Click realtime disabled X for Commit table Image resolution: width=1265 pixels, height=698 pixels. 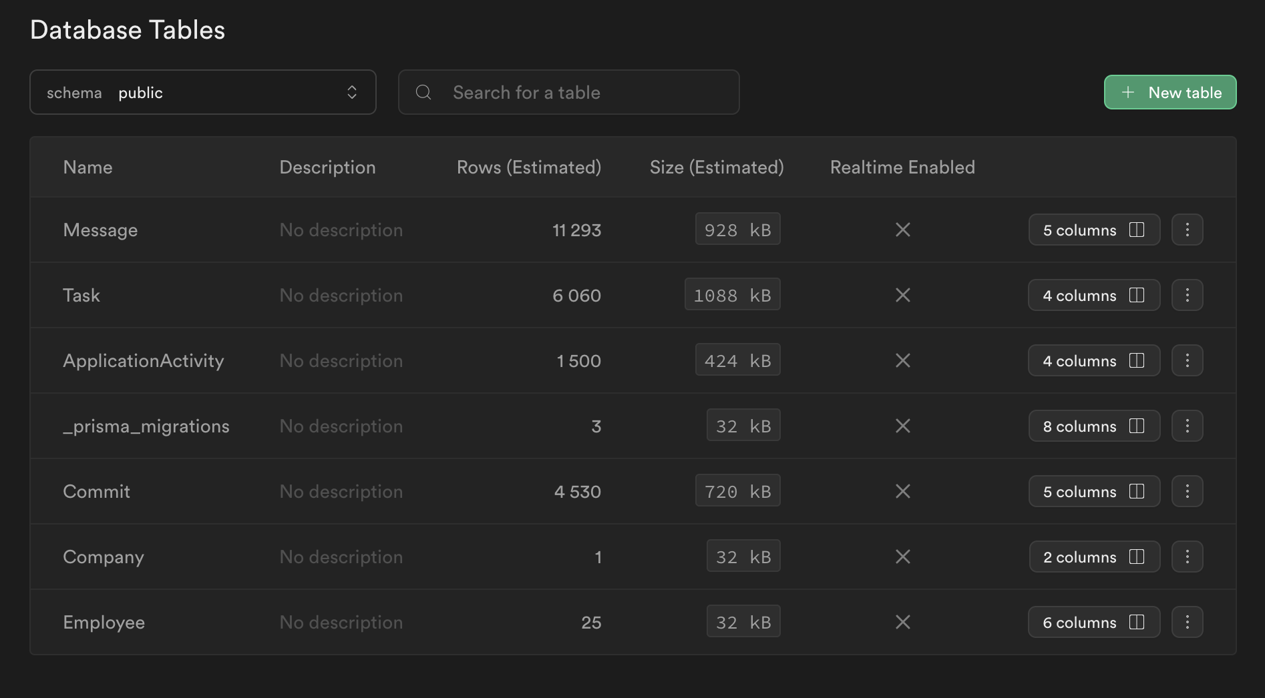(902, 491)
